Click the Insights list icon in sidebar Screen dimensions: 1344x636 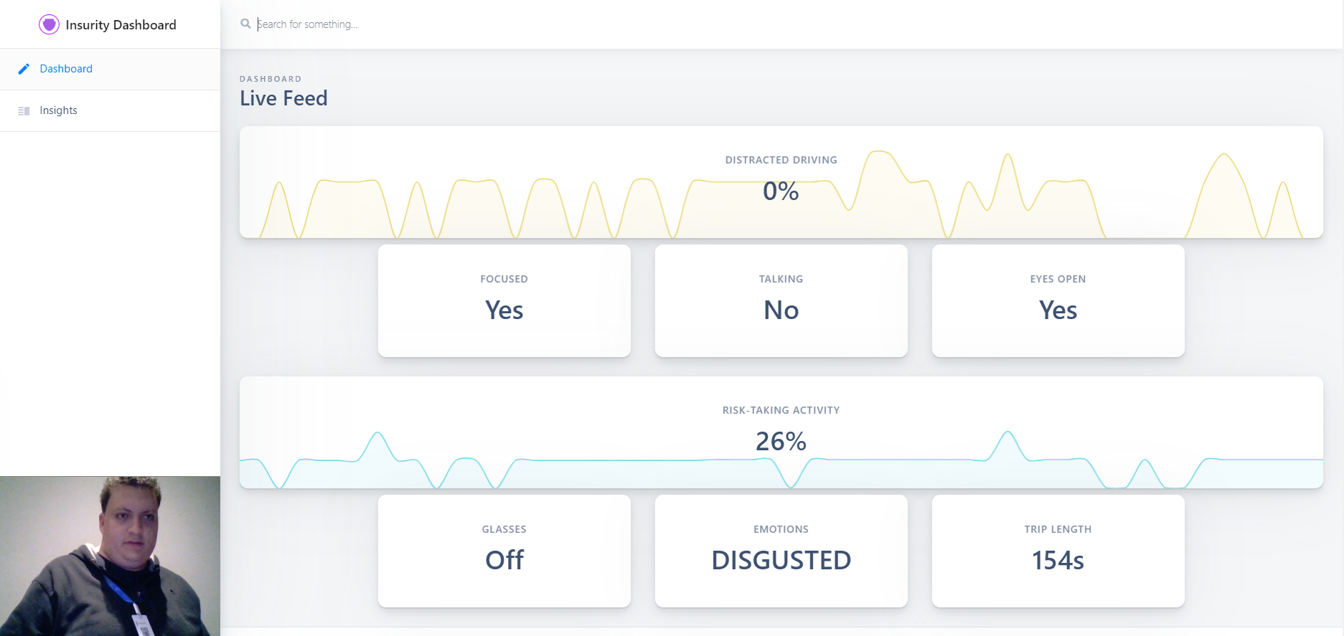pyautogui.click(x=24, y=111)
